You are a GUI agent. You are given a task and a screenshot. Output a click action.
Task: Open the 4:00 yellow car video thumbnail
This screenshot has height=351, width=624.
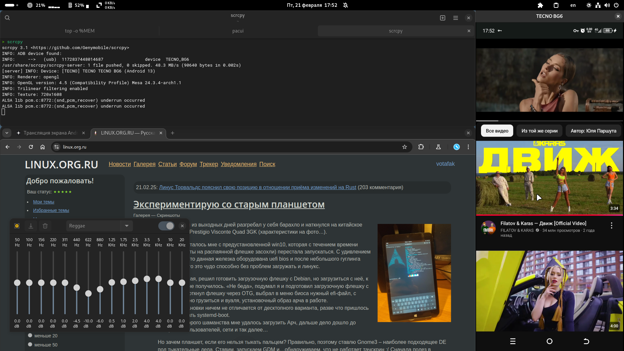pyautogui.click(x=550, y=291)
